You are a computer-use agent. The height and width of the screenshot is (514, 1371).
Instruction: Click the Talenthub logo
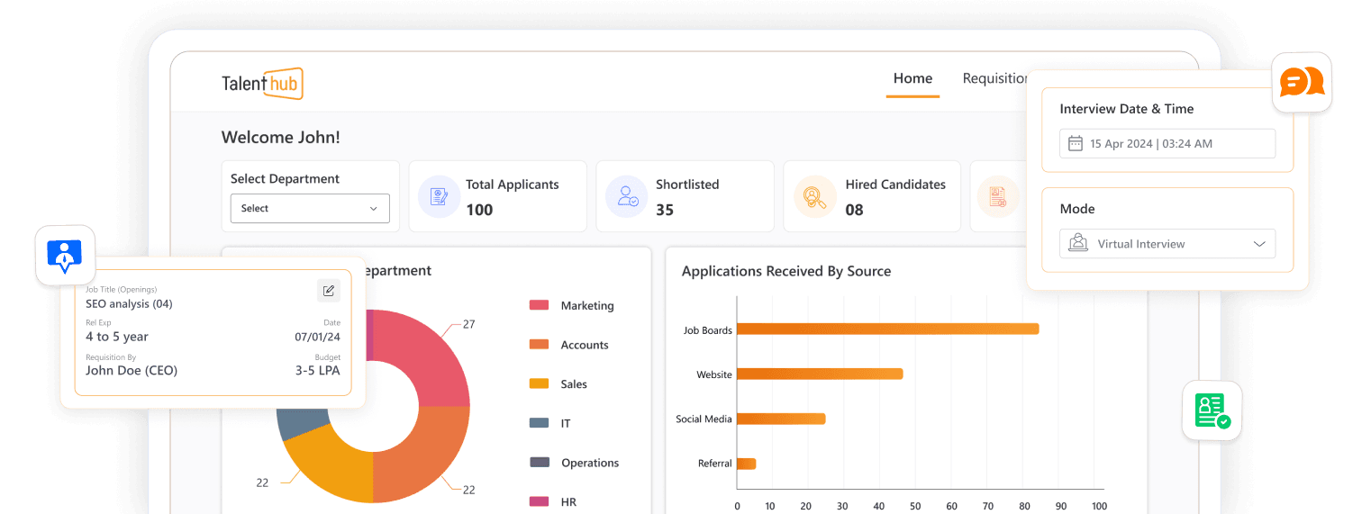pyautogui.click(x=262, y=84)
